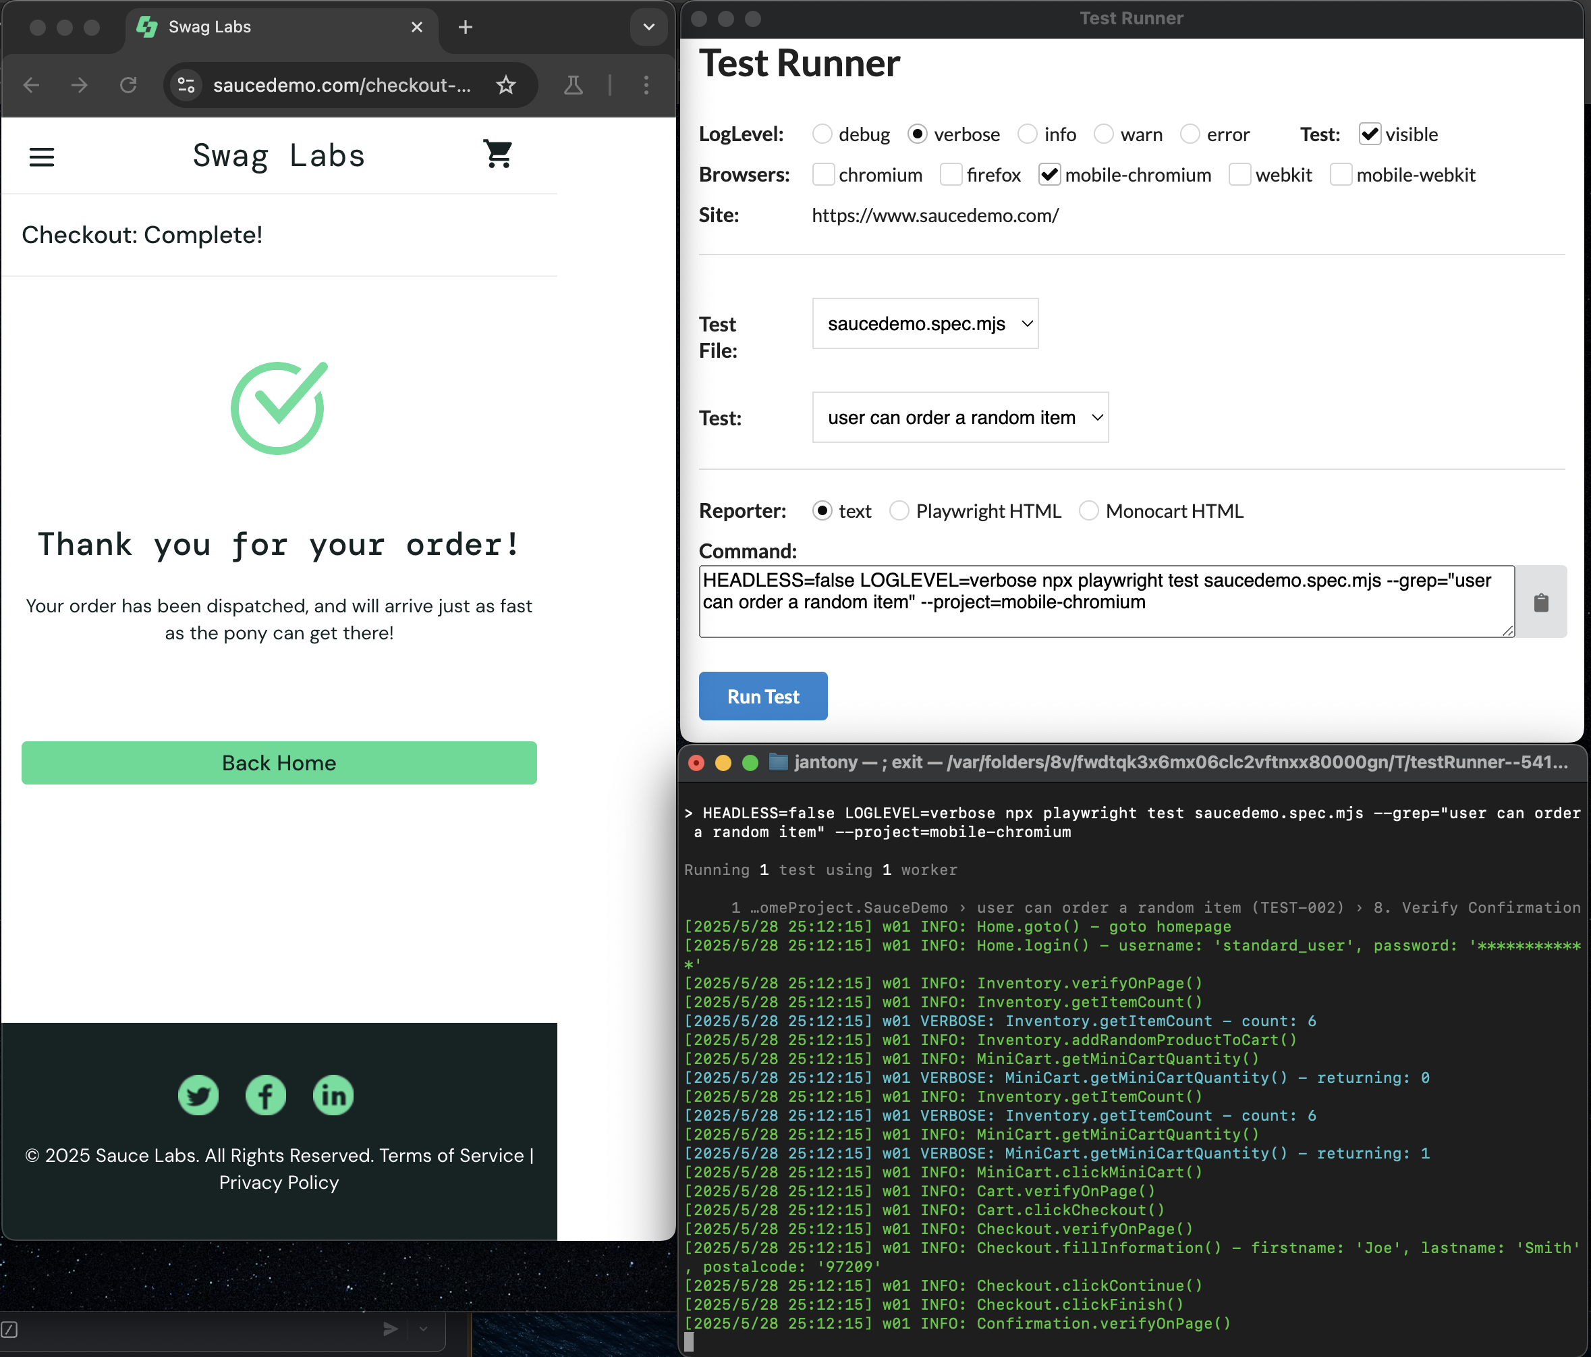Toggle the visible test checkbox
1591x1357 pixels.
pyautogui.click(x=1370, y=134)
